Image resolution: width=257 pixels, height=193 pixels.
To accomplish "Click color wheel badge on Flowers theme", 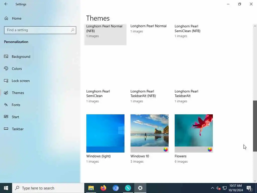I will pyautogui.click(x=210, y=150).
